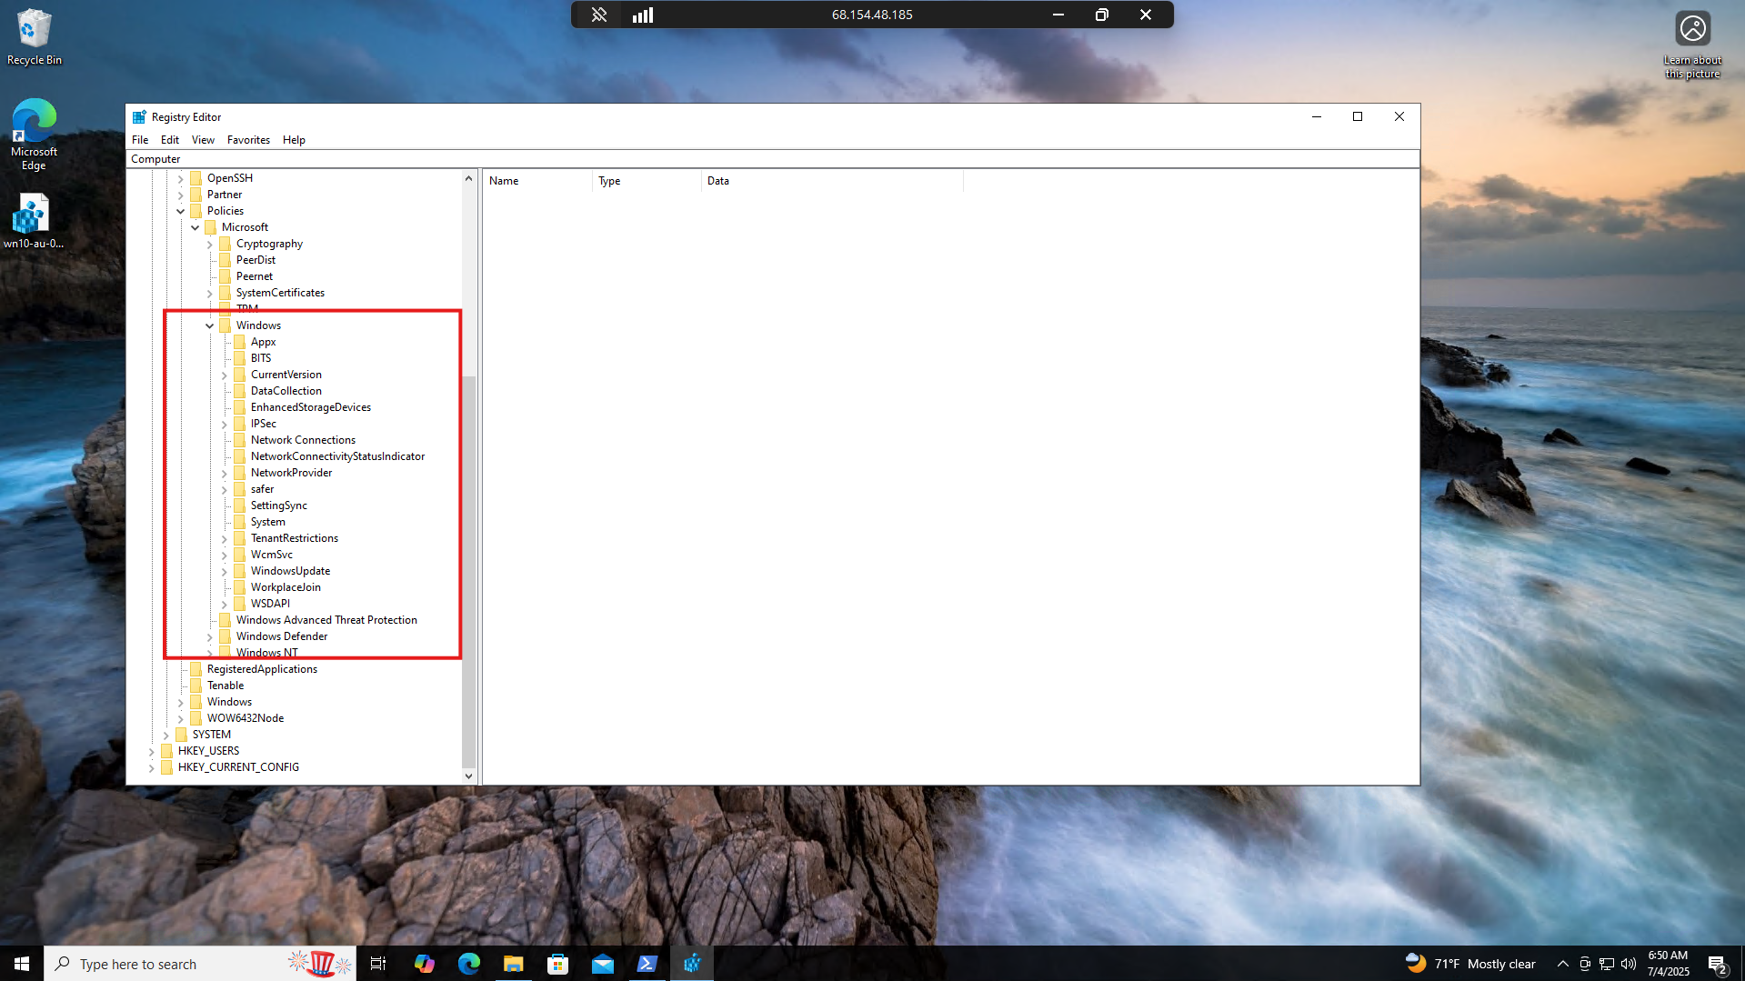Screen dimensions: 1745x981
Task: Click the Data column header
Action: [718, 181]
